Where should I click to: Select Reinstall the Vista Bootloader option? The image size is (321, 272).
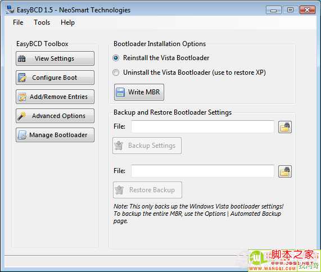click(116, 58)
